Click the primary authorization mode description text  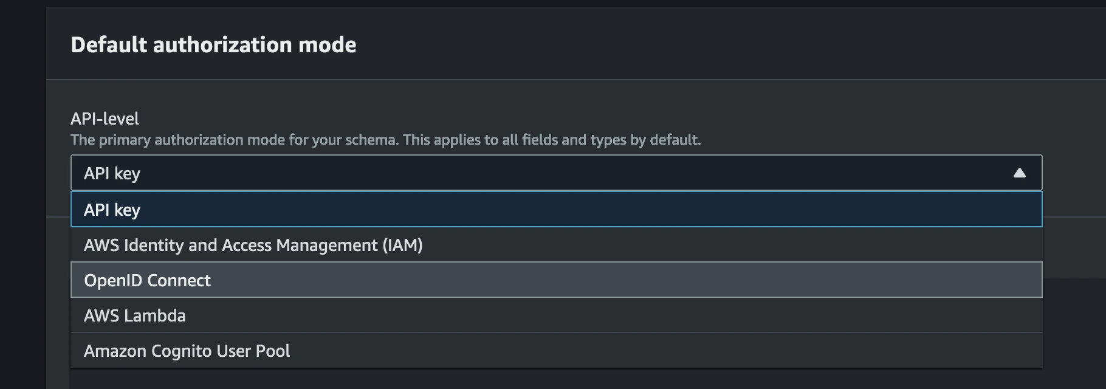385,140
